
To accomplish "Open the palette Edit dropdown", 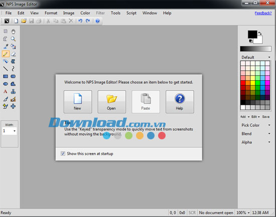I will 255,117.
